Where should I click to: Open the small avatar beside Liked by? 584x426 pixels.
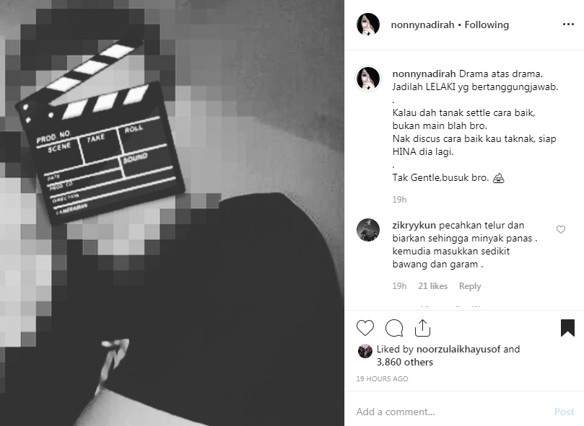coord(365,351)
